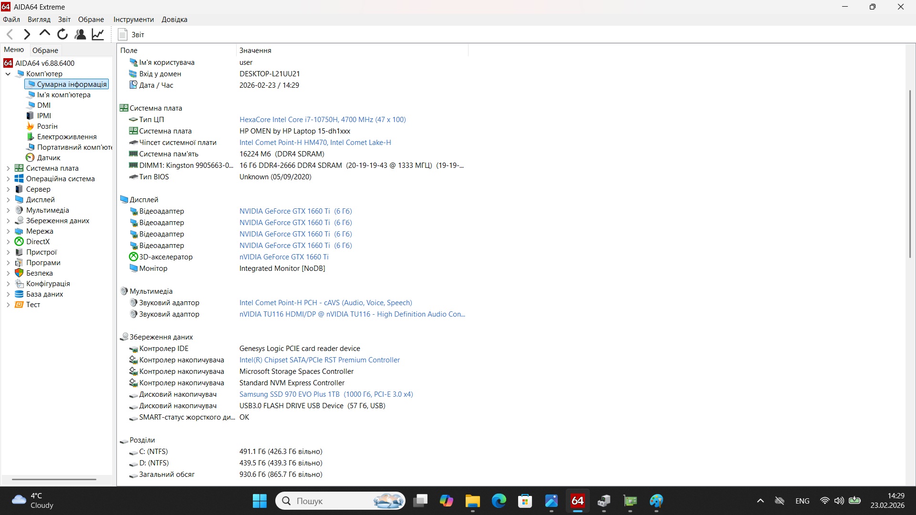This screenshot has width=916, height=515.
Task: Navigate forward using the right arrow icon
Action: [27, 34]
